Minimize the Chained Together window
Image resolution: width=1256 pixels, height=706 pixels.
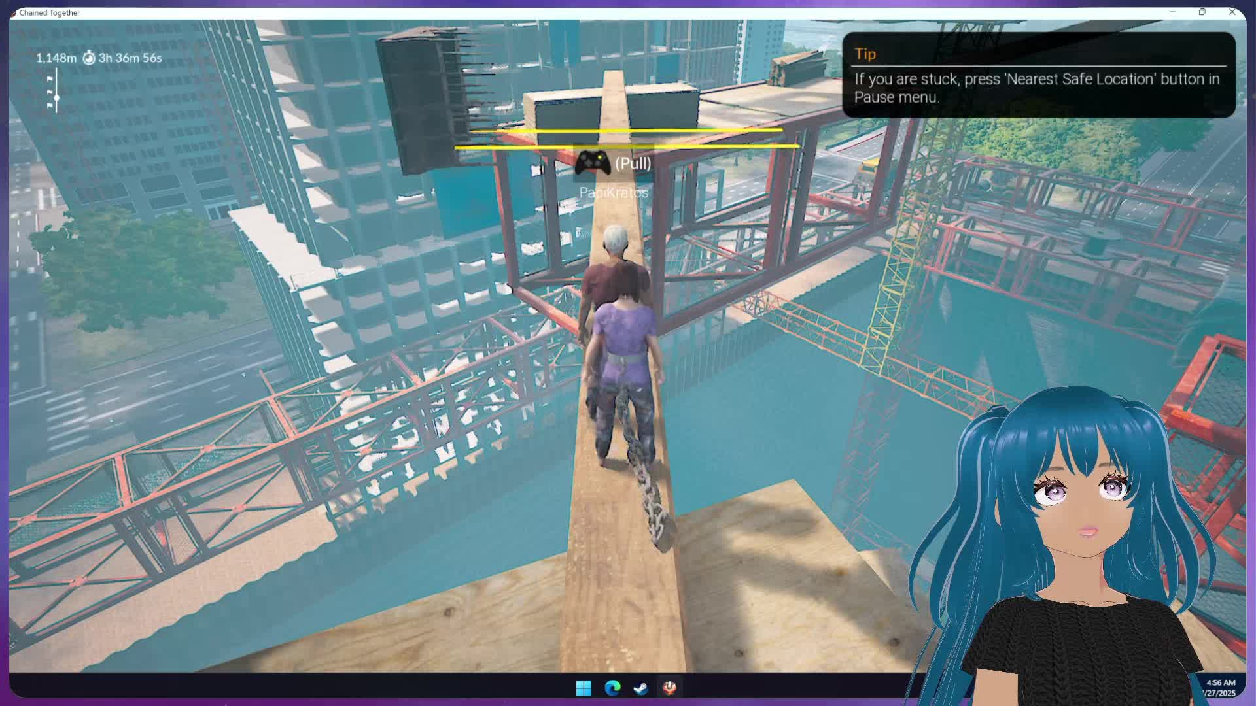(x=1172, y=12)
